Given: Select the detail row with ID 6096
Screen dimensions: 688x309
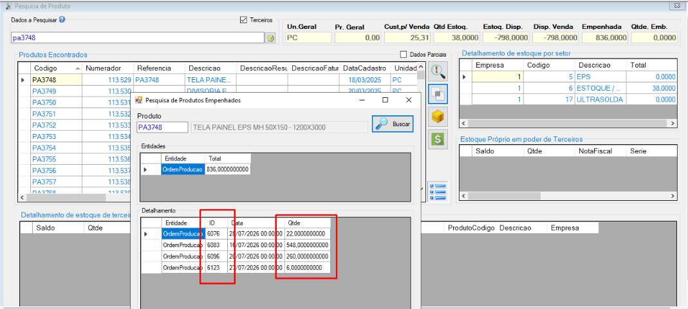Looking at the screenshot, I should [x=236, y=256].
